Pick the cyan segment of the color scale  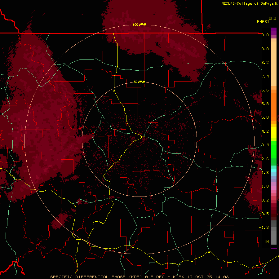274,170
